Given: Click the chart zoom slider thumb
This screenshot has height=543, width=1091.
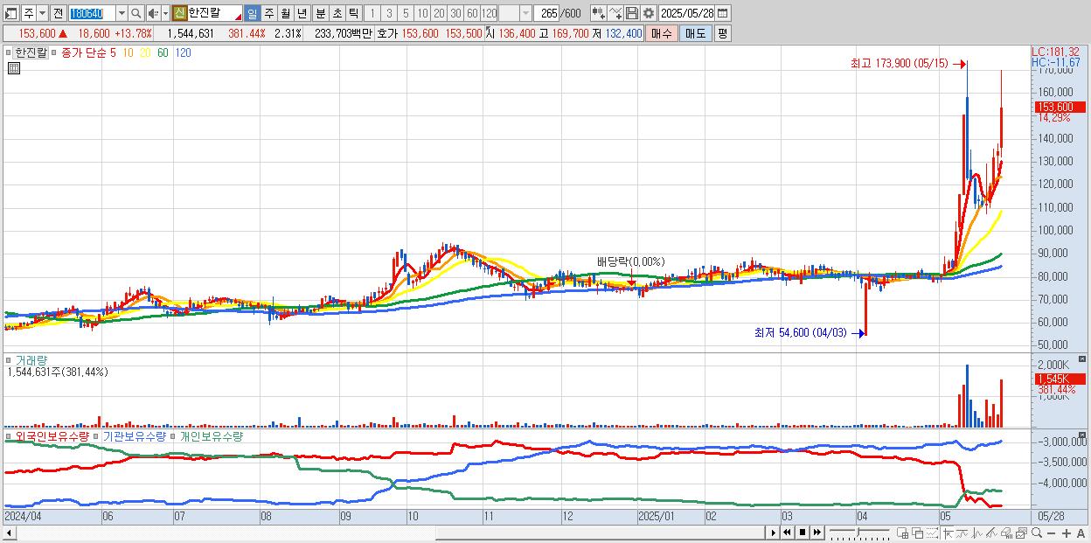Looking at the screenshot, I should click(858, 532).
